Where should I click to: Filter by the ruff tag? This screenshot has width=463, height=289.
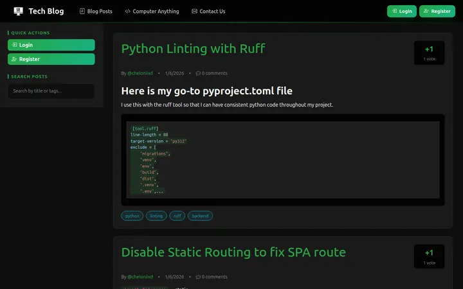tap(177, 216)
